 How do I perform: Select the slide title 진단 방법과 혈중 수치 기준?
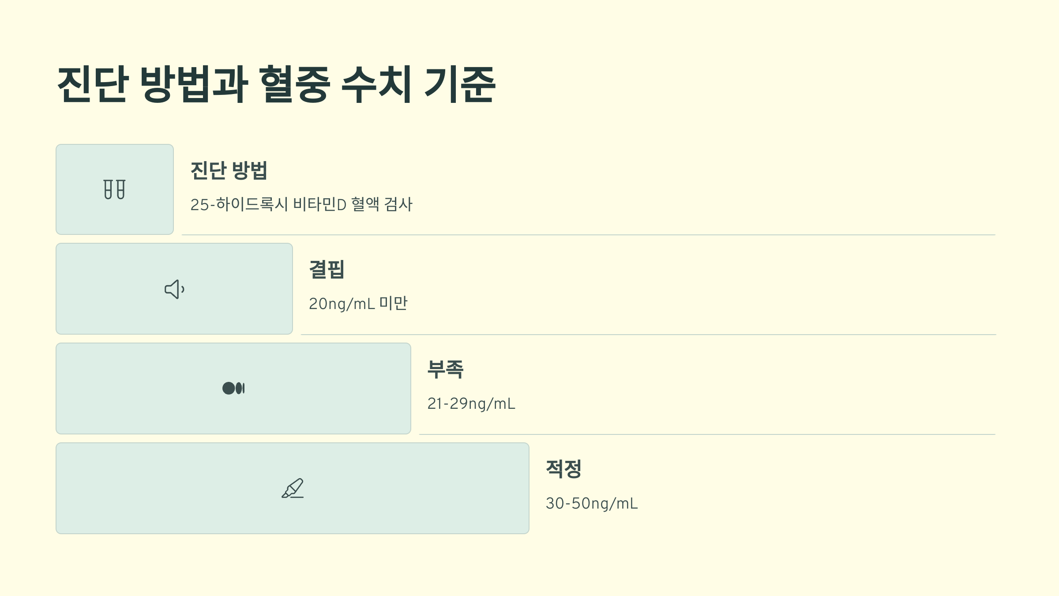point(277,84)
